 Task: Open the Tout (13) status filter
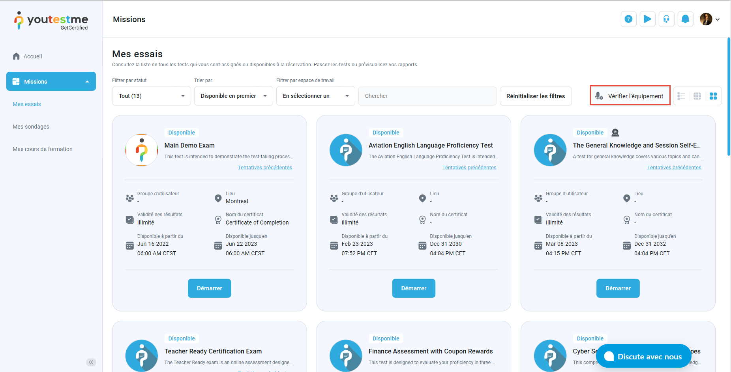pos(152,96)
